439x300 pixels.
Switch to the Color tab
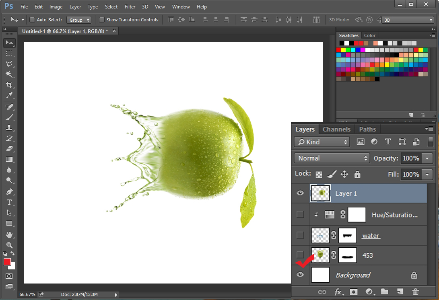point(369,35)
